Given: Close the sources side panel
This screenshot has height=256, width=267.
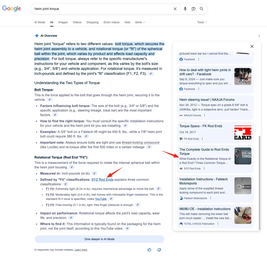Looking at the screenshot, I should pyautogui.click(x=252, y=46).
